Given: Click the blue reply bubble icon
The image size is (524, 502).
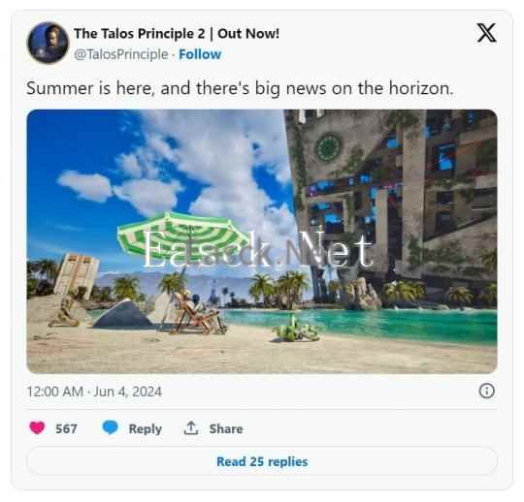Looking at the screenshot, I should pos(110,427).
